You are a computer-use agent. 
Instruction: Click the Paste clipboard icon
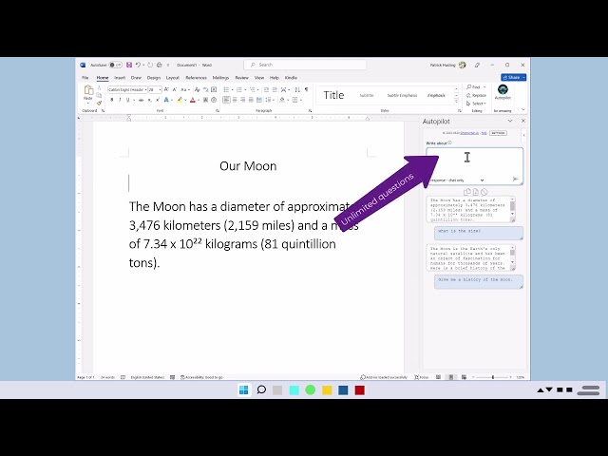[88, 90]
